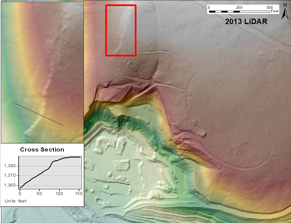The image size is (291, 223).
Task: Click the "Cross Section" chart title
Action: click(x=42, y=150)
